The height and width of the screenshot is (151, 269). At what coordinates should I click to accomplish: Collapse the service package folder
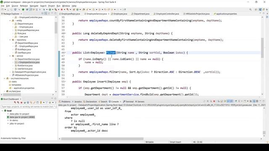[10, 56]
